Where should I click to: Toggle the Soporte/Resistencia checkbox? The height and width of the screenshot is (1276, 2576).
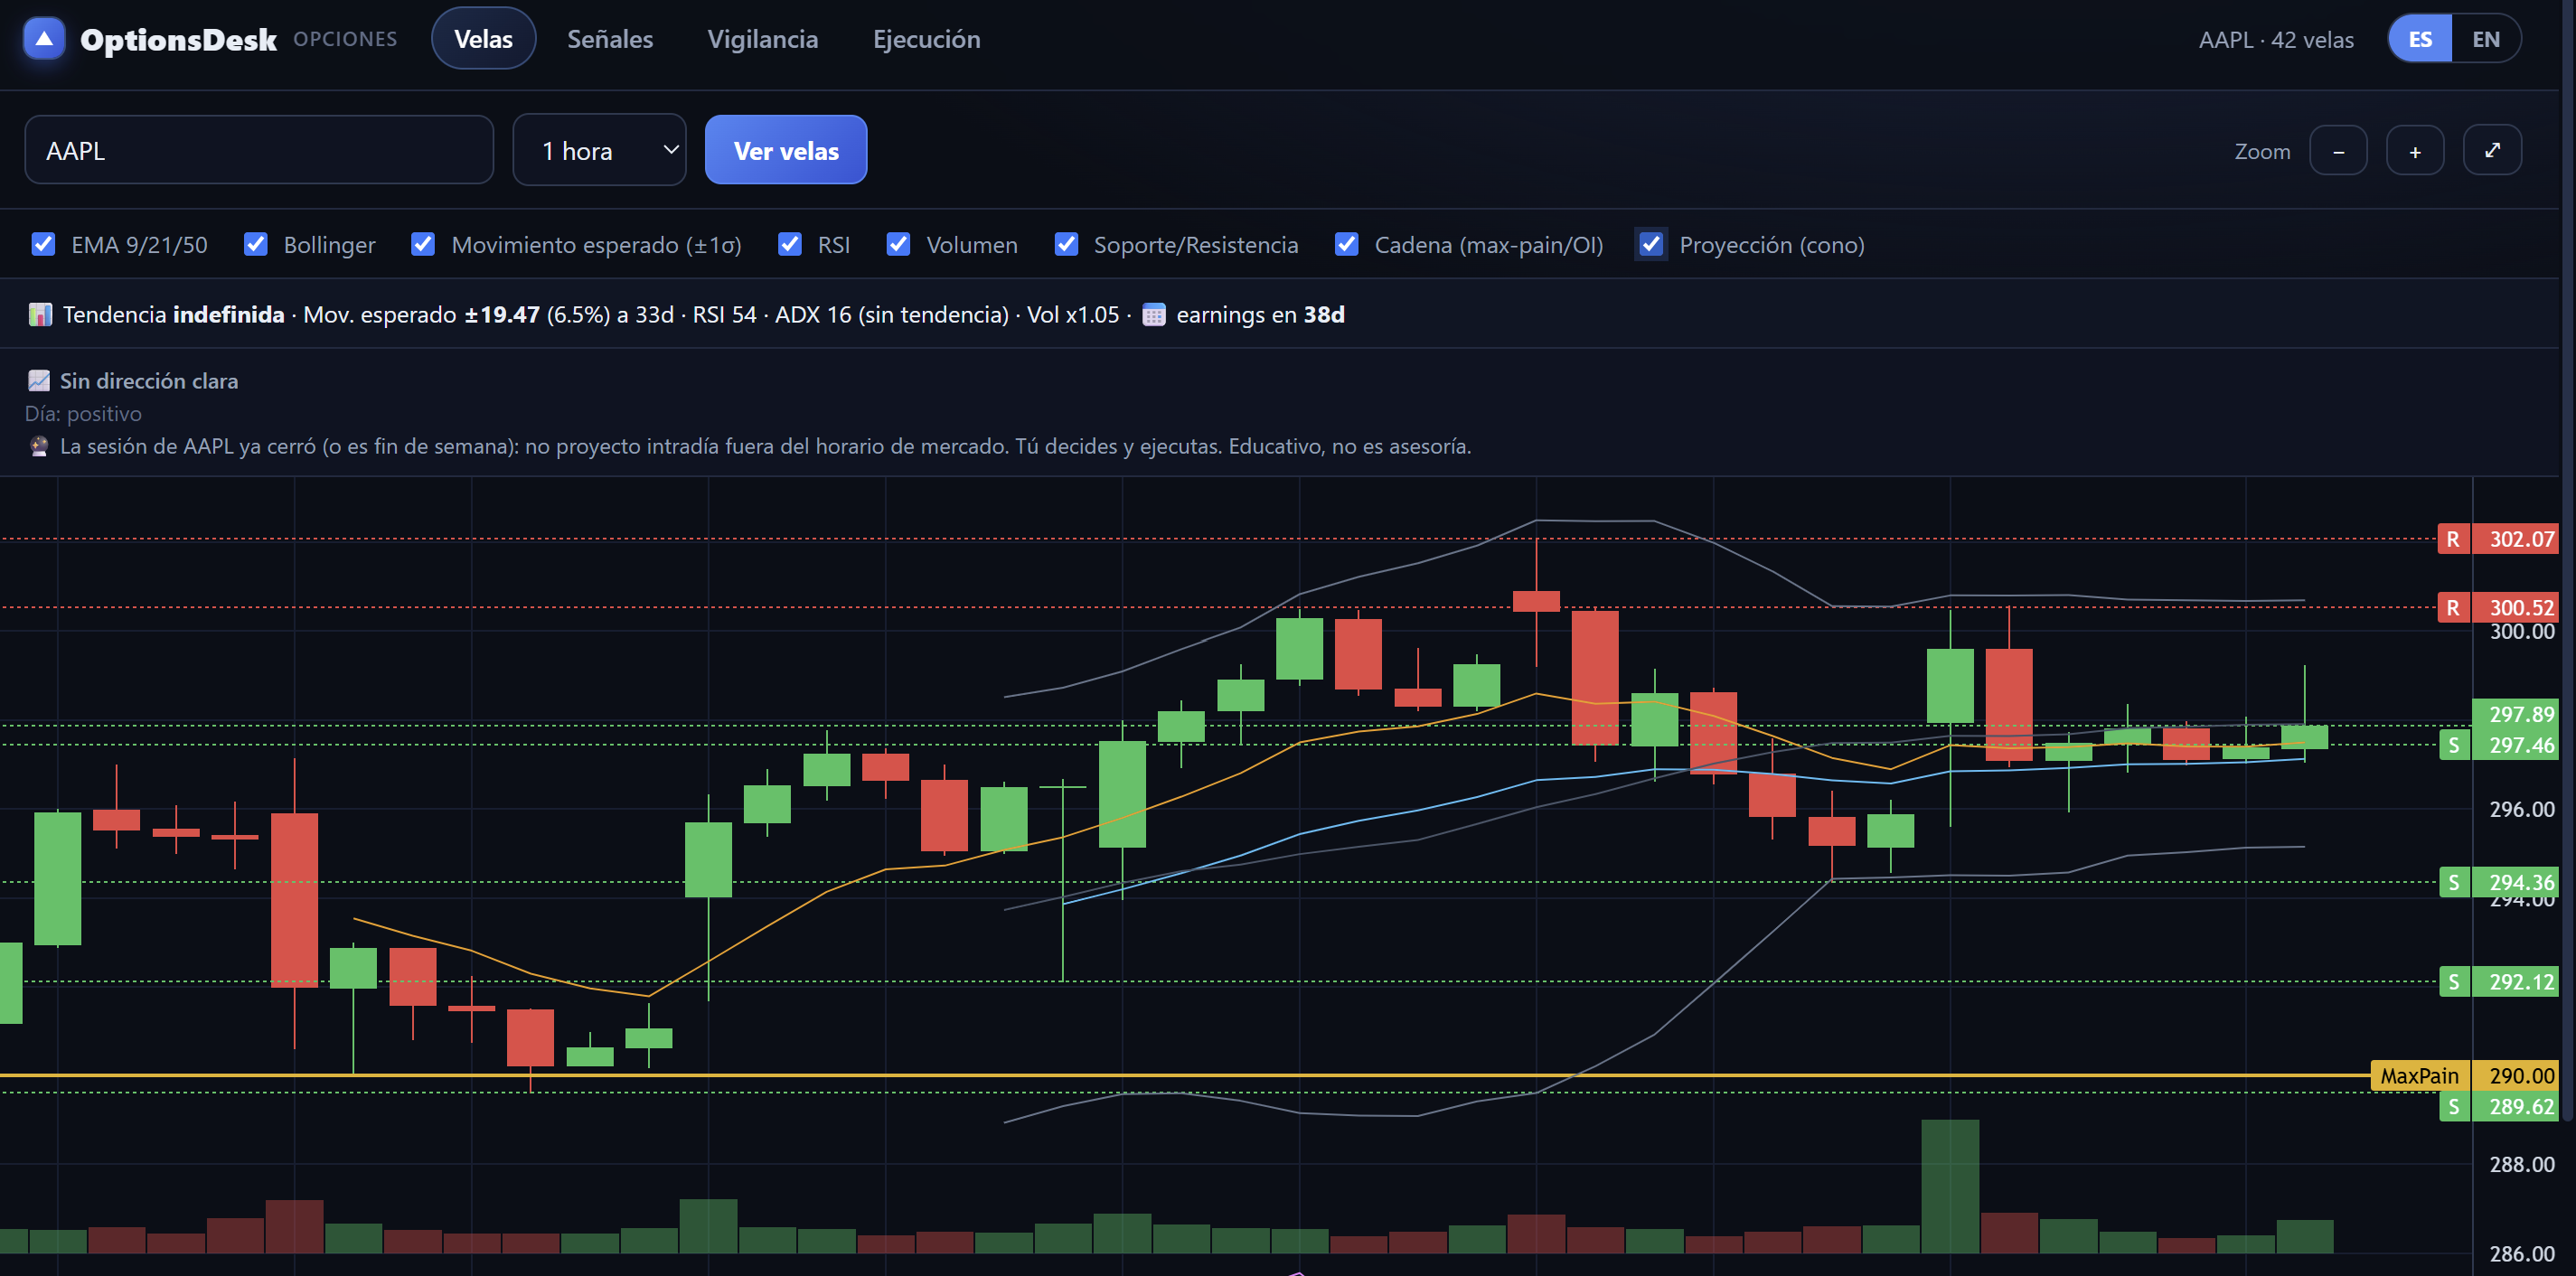1066,245
